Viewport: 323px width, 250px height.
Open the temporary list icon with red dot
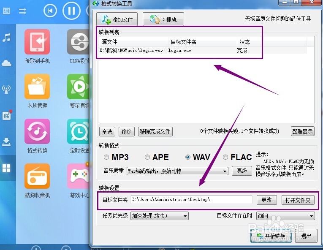(7, 115)
